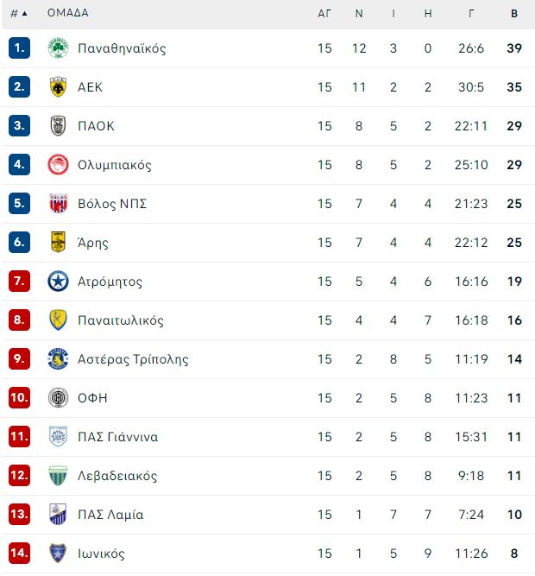
Task: Sort table by rank using # arrow
Action: coord(19,14)
